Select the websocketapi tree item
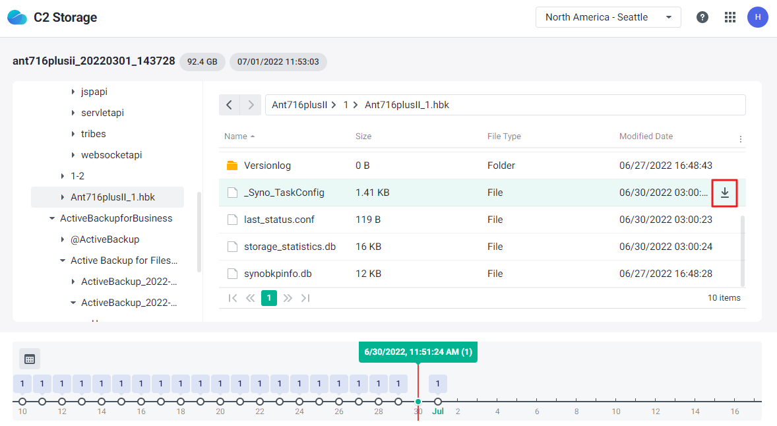 (x=111, y=155)
